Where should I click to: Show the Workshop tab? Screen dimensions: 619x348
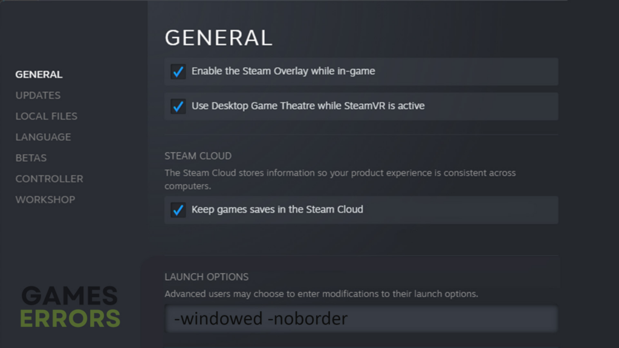(45, 199)
